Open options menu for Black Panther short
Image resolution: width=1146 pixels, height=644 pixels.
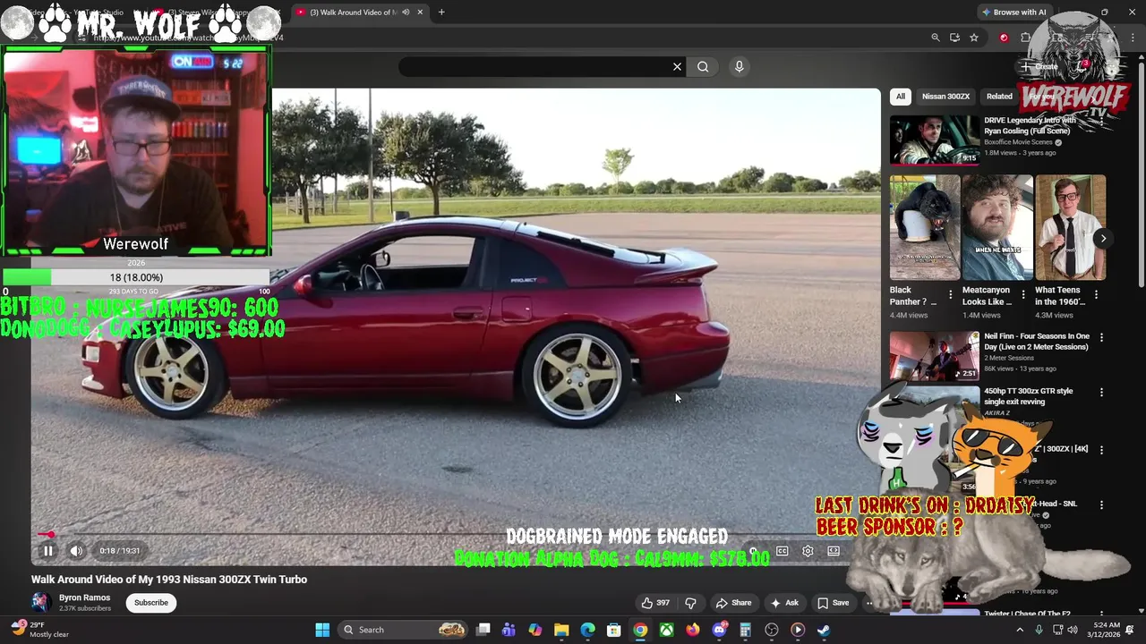pyautogui.click(x=951, y=294)
